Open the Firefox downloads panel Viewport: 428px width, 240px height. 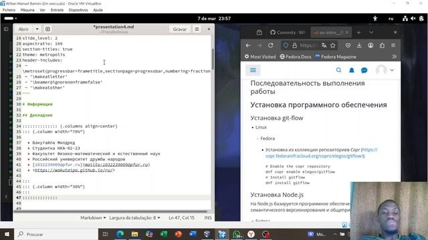pos(359,45)
